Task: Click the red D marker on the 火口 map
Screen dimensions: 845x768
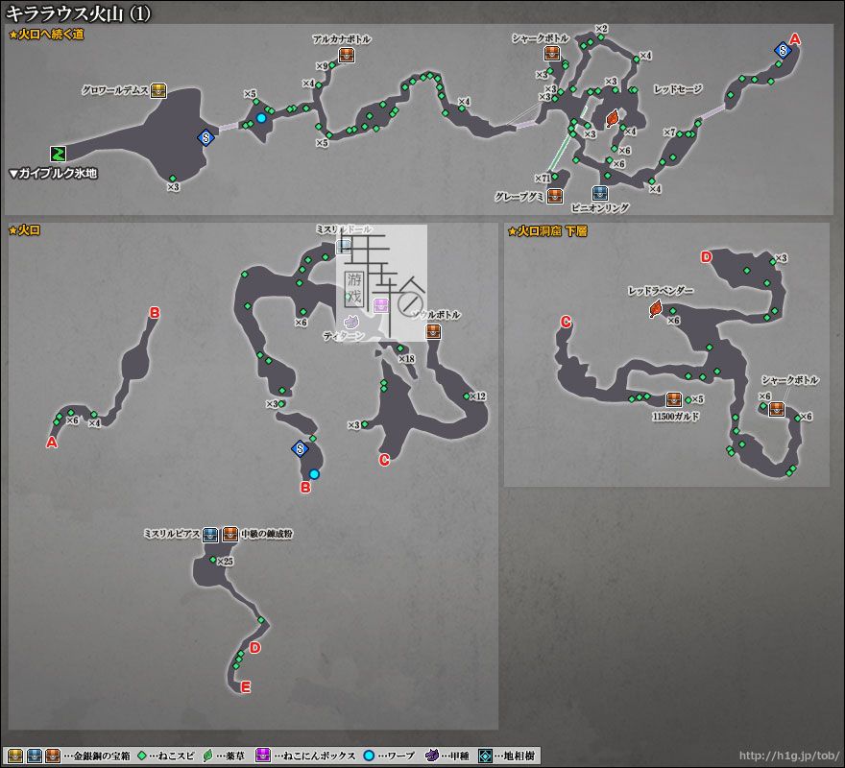Action: (x=254, y=647)
